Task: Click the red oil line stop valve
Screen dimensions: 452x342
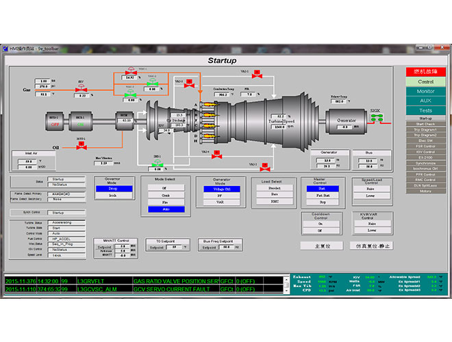Action: click(x=81, y=146)
